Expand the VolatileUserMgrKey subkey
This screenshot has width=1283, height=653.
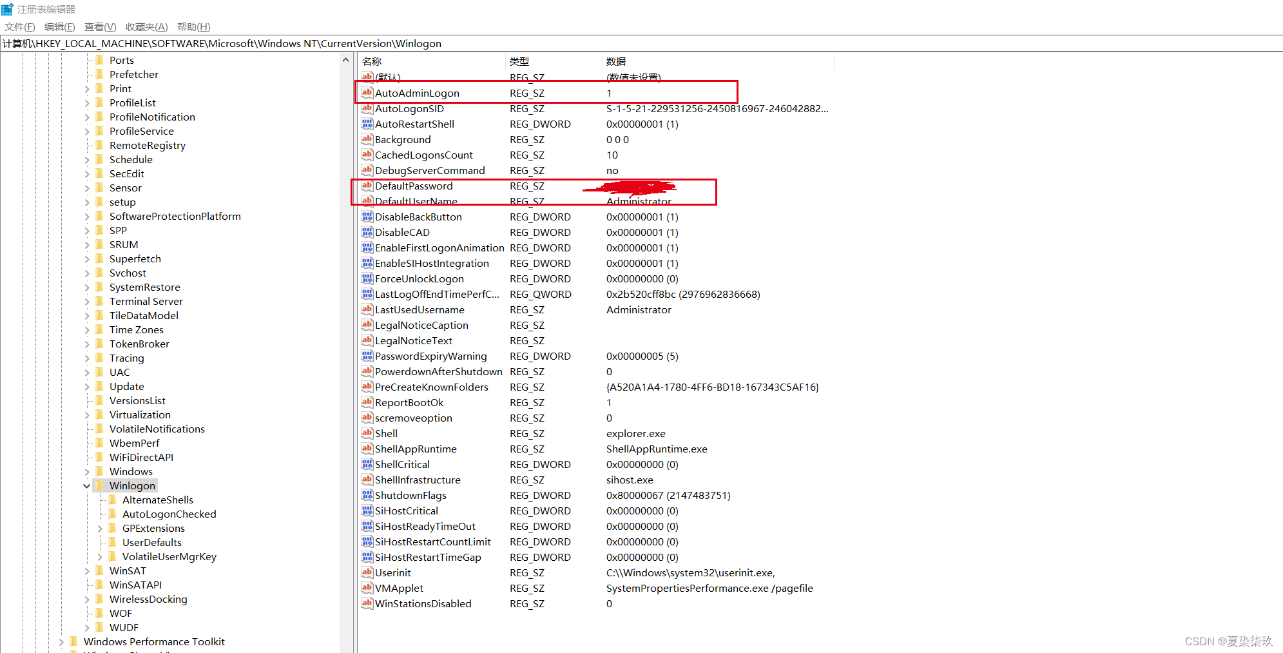coord(100,556)
